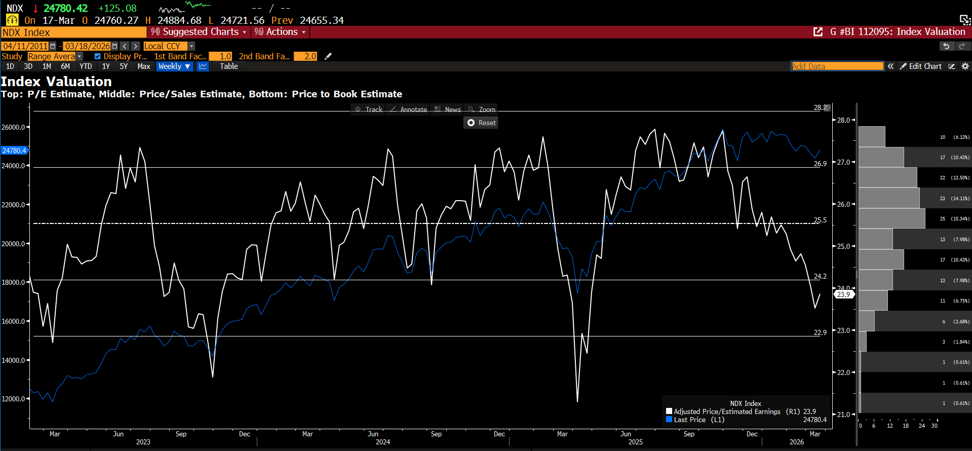Image resolution: width=972 pixels, height=451 pixels.
Task: Click white Adjusted Price/Estimated Earnings legend swatch
Action: coord(669,411)
